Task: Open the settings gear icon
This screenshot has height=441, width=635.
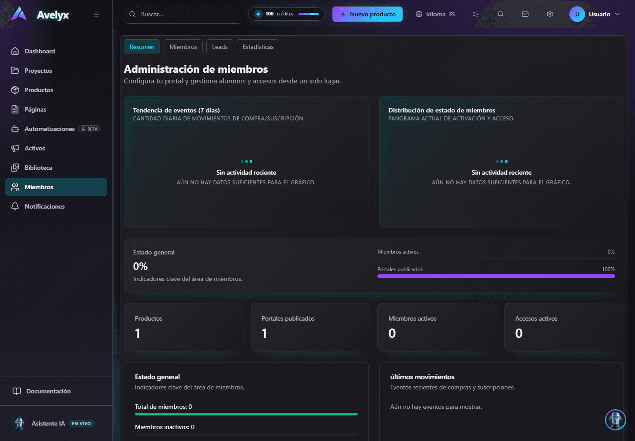Action: tap(549, 14)
